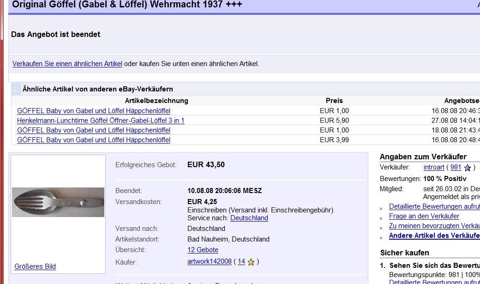Viewport: 480px width, 284px height.
Task: Click 'Frage an den Verkäufer'
Action: tap(424, 216)
